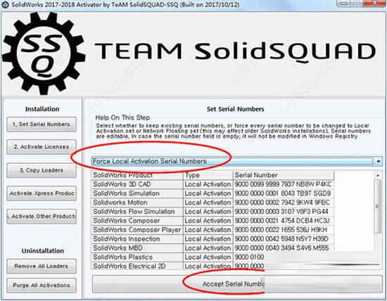Select the SolidWorks Simulation product cell

(x=137, y=193)
